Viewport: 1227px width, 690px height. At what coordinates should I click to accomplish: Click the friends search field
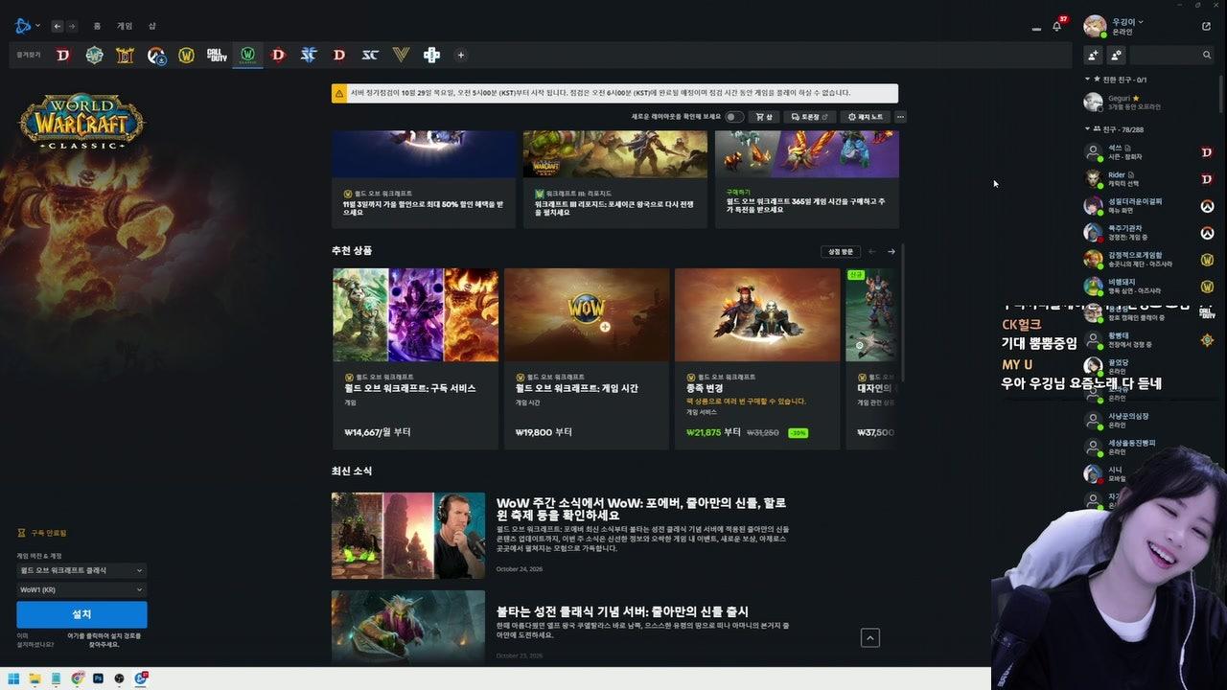(x=1173, y=55)
